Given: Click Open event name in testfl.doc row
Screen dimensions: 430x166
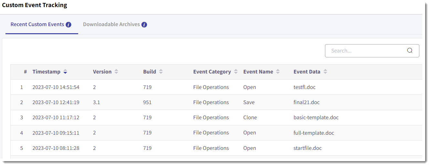Looking at the screenshot, I should 249,87.
